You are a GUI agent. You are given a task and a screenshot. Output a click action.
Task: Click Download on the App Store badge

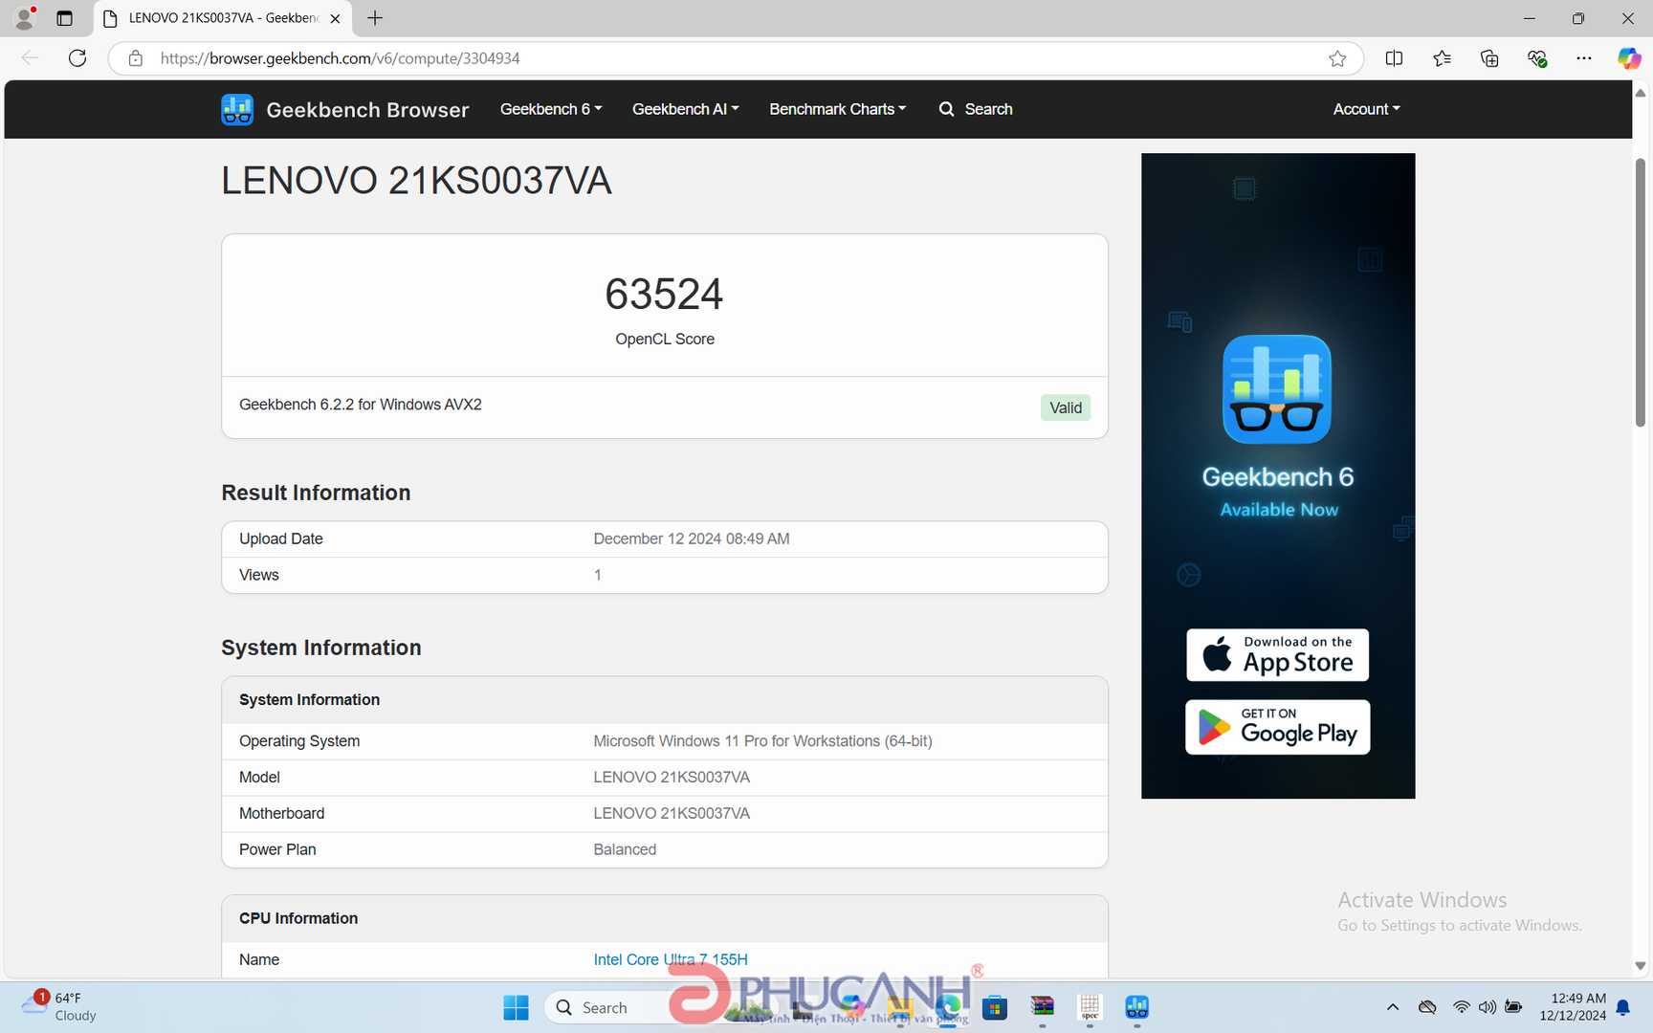pyautogui.click(x=1277, y=655)
